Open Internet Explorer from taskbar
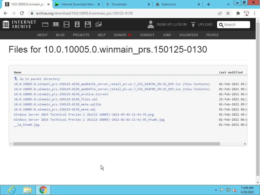 pos(12,190)
